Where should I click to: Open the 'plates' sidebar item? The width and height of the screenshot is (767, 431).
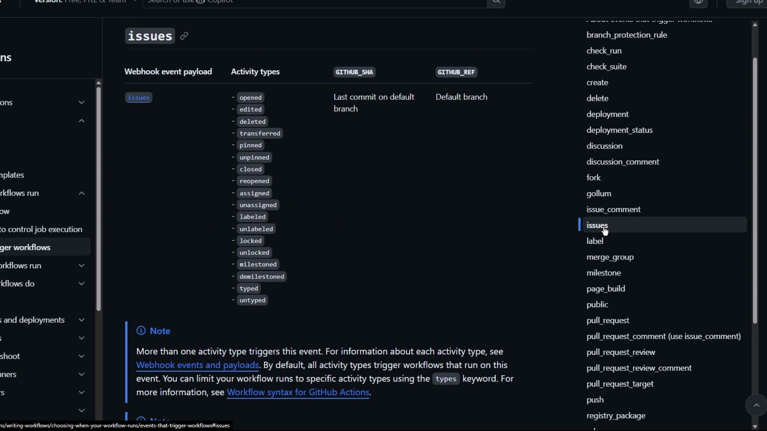pos(12,175)
